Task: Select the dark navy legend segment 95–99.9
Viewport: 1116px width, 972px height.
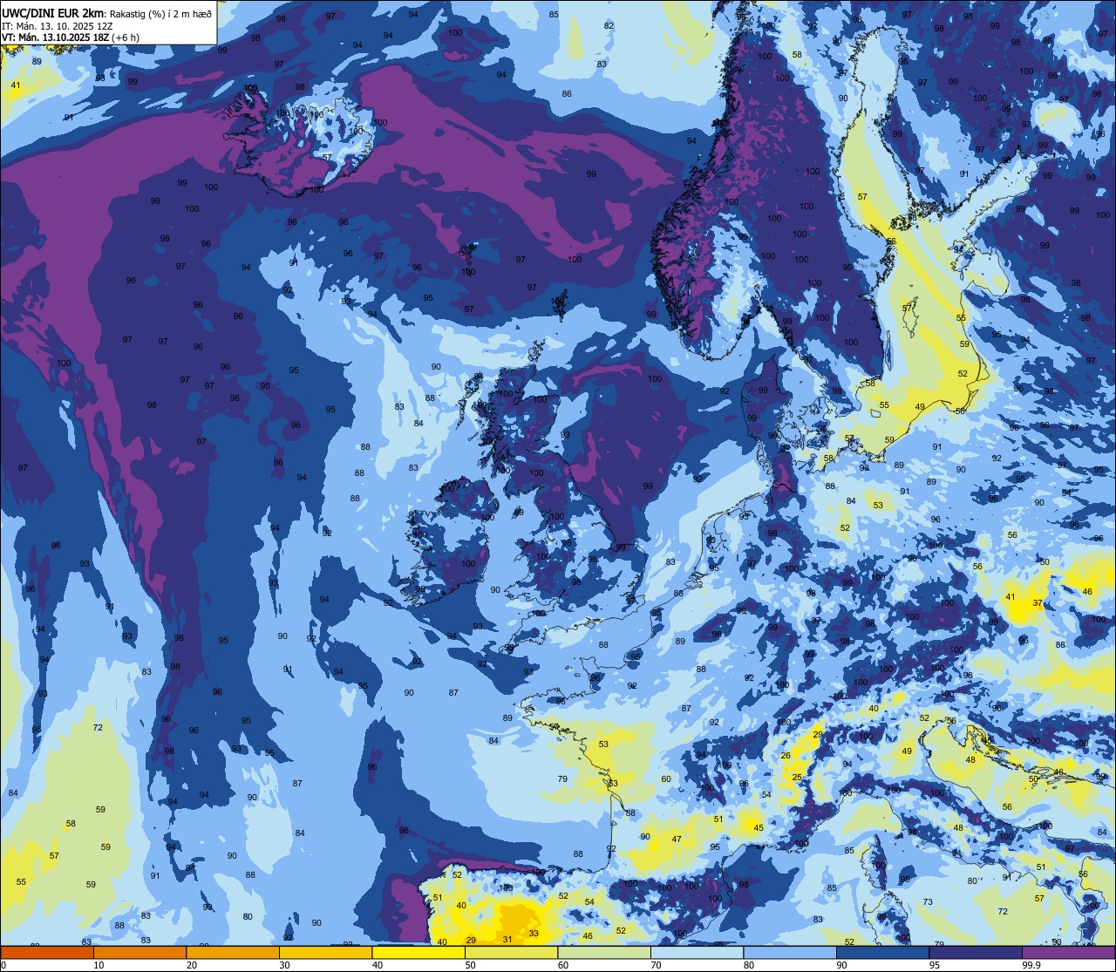Action: coord(976,952)
